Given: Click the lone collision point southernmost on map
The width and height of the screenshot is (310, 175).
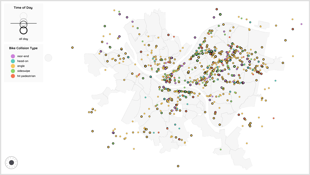Looking at the screenshot, I should [x=178, y=166].
